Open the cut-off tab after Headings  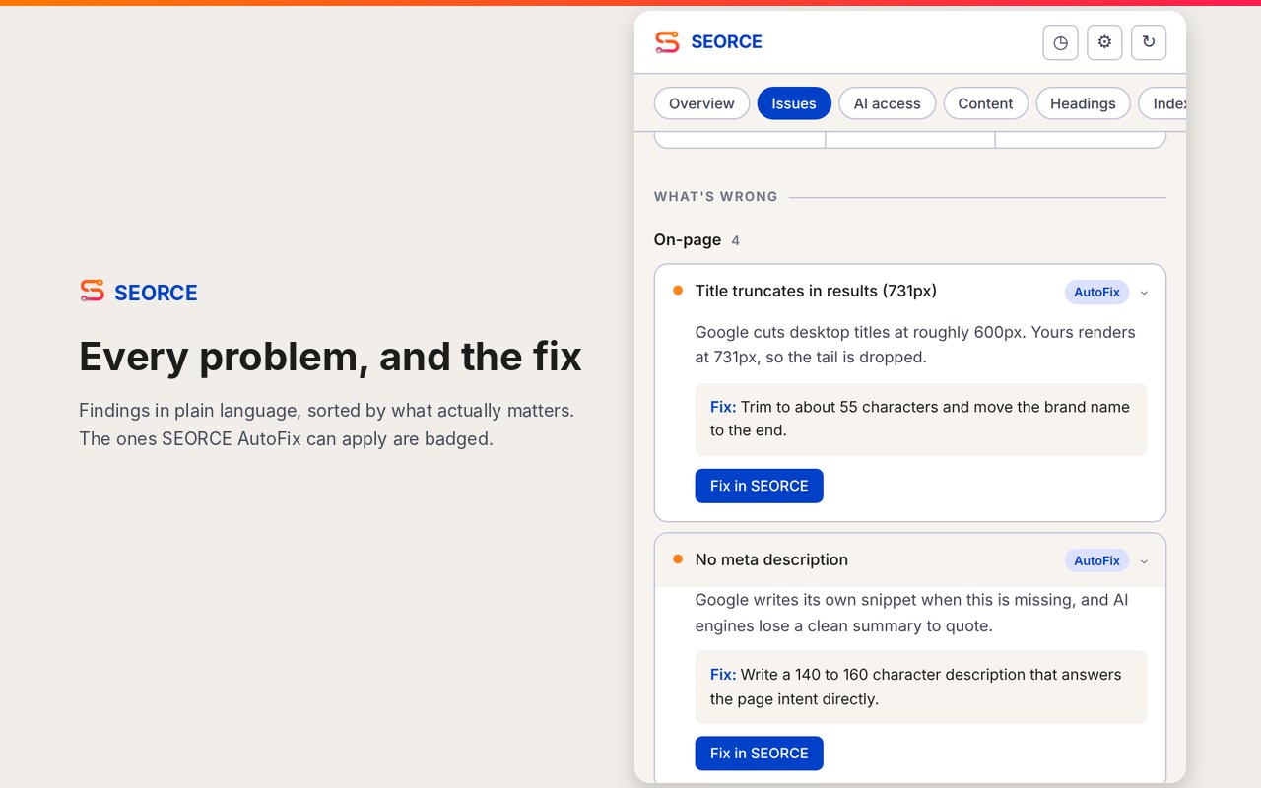[x=1163, y=103]
